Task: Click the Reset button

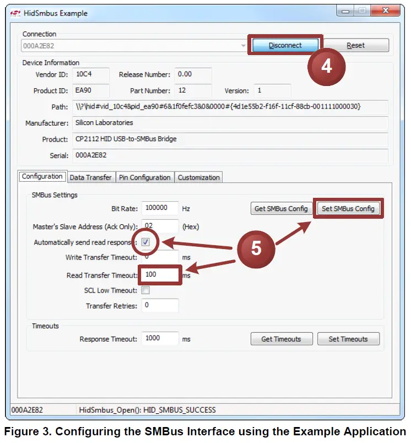Action: [x=356, y=45]
